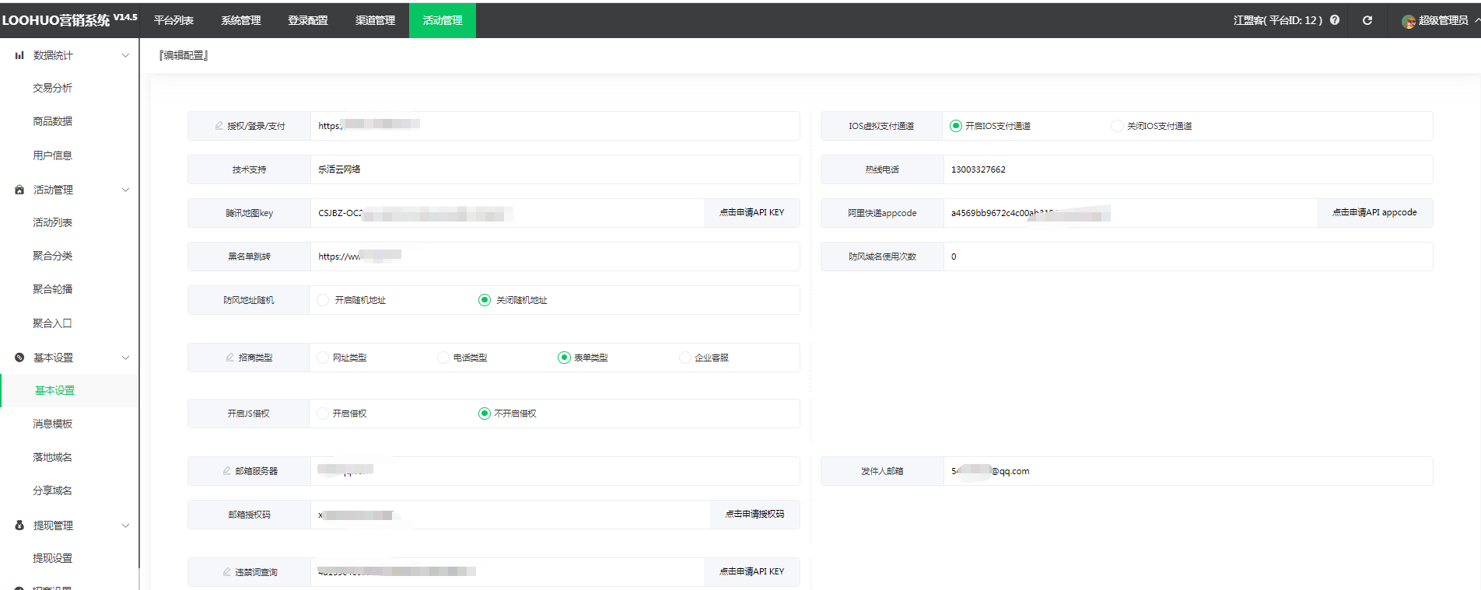Go to 提现设置 in sidebar
Screen dimensions: 1481x590
pos(52,558)
